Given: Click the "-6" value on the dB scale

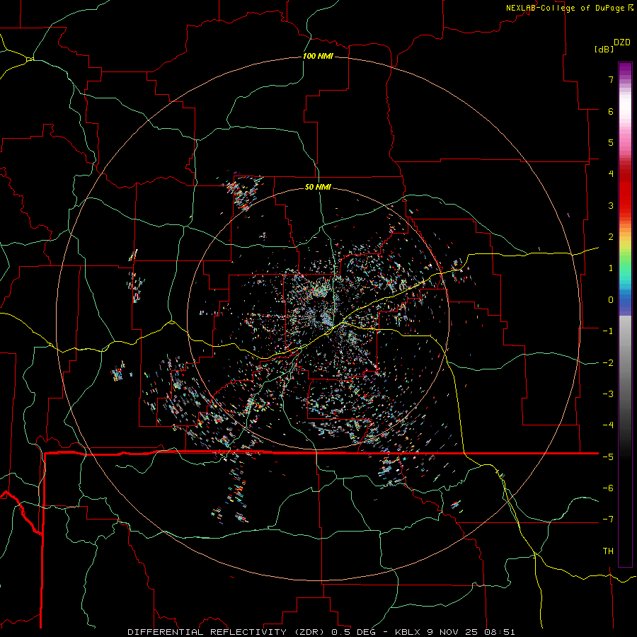Looking at the screenshot, I should (x=608, y=488).
